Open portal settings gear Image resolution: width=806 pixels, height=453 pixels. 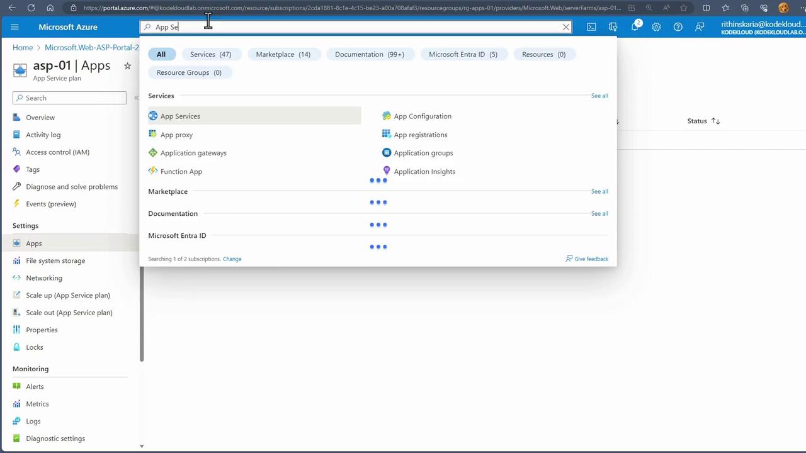656,27
